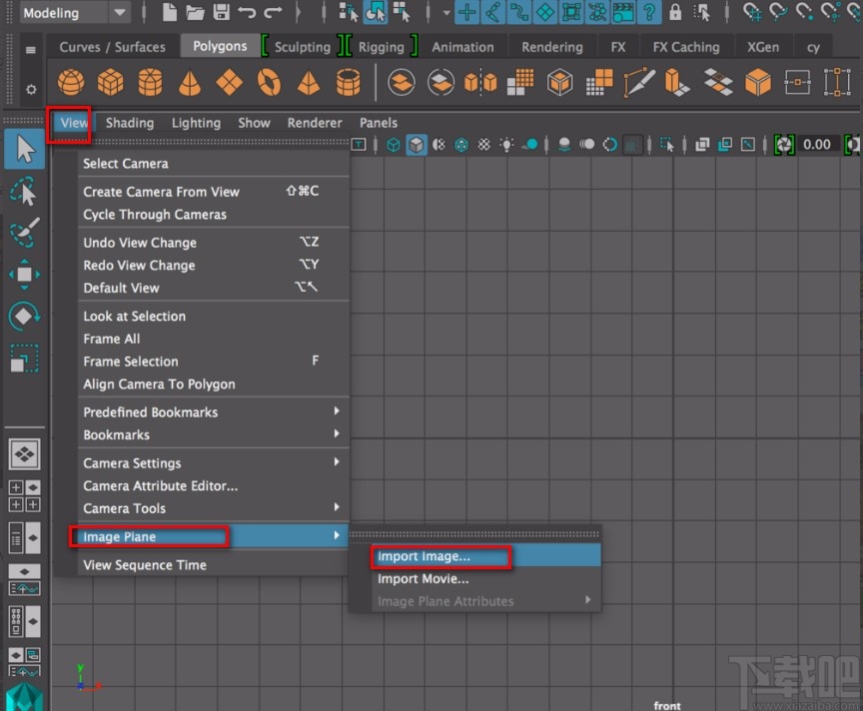Choose Look at Selection menu item
863x711 pixels.
pyautogui.click(x=214, y=317)
